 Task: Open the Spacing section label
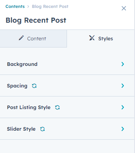pos(17,86)
